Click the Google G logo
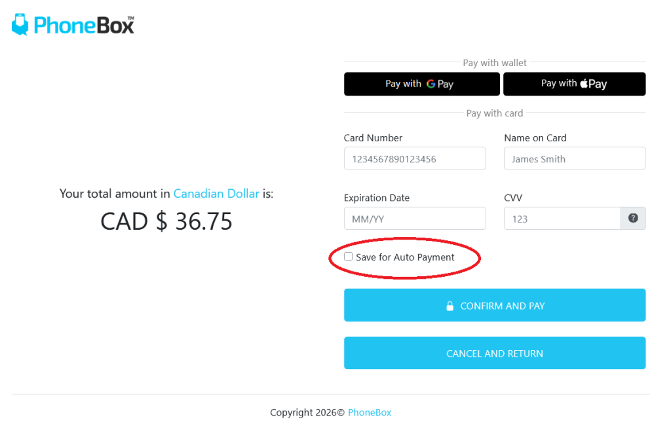Screen dimensions: 671x432 coord(431,84)
